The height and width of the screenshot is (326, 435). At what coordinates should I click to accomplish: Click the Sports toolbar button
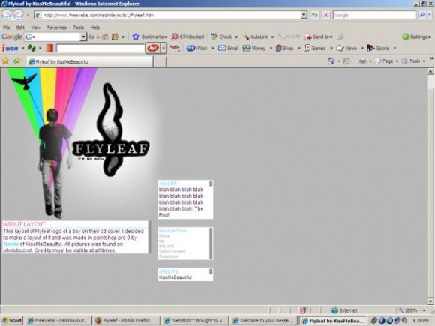coord(378,48)
